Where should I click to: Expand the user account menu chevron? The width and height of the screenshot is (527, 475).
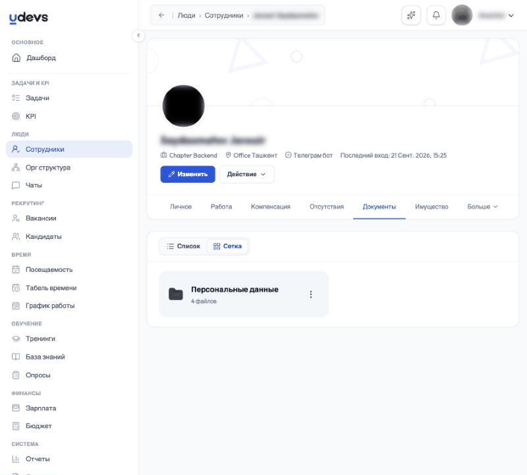[x=511, y=15]
